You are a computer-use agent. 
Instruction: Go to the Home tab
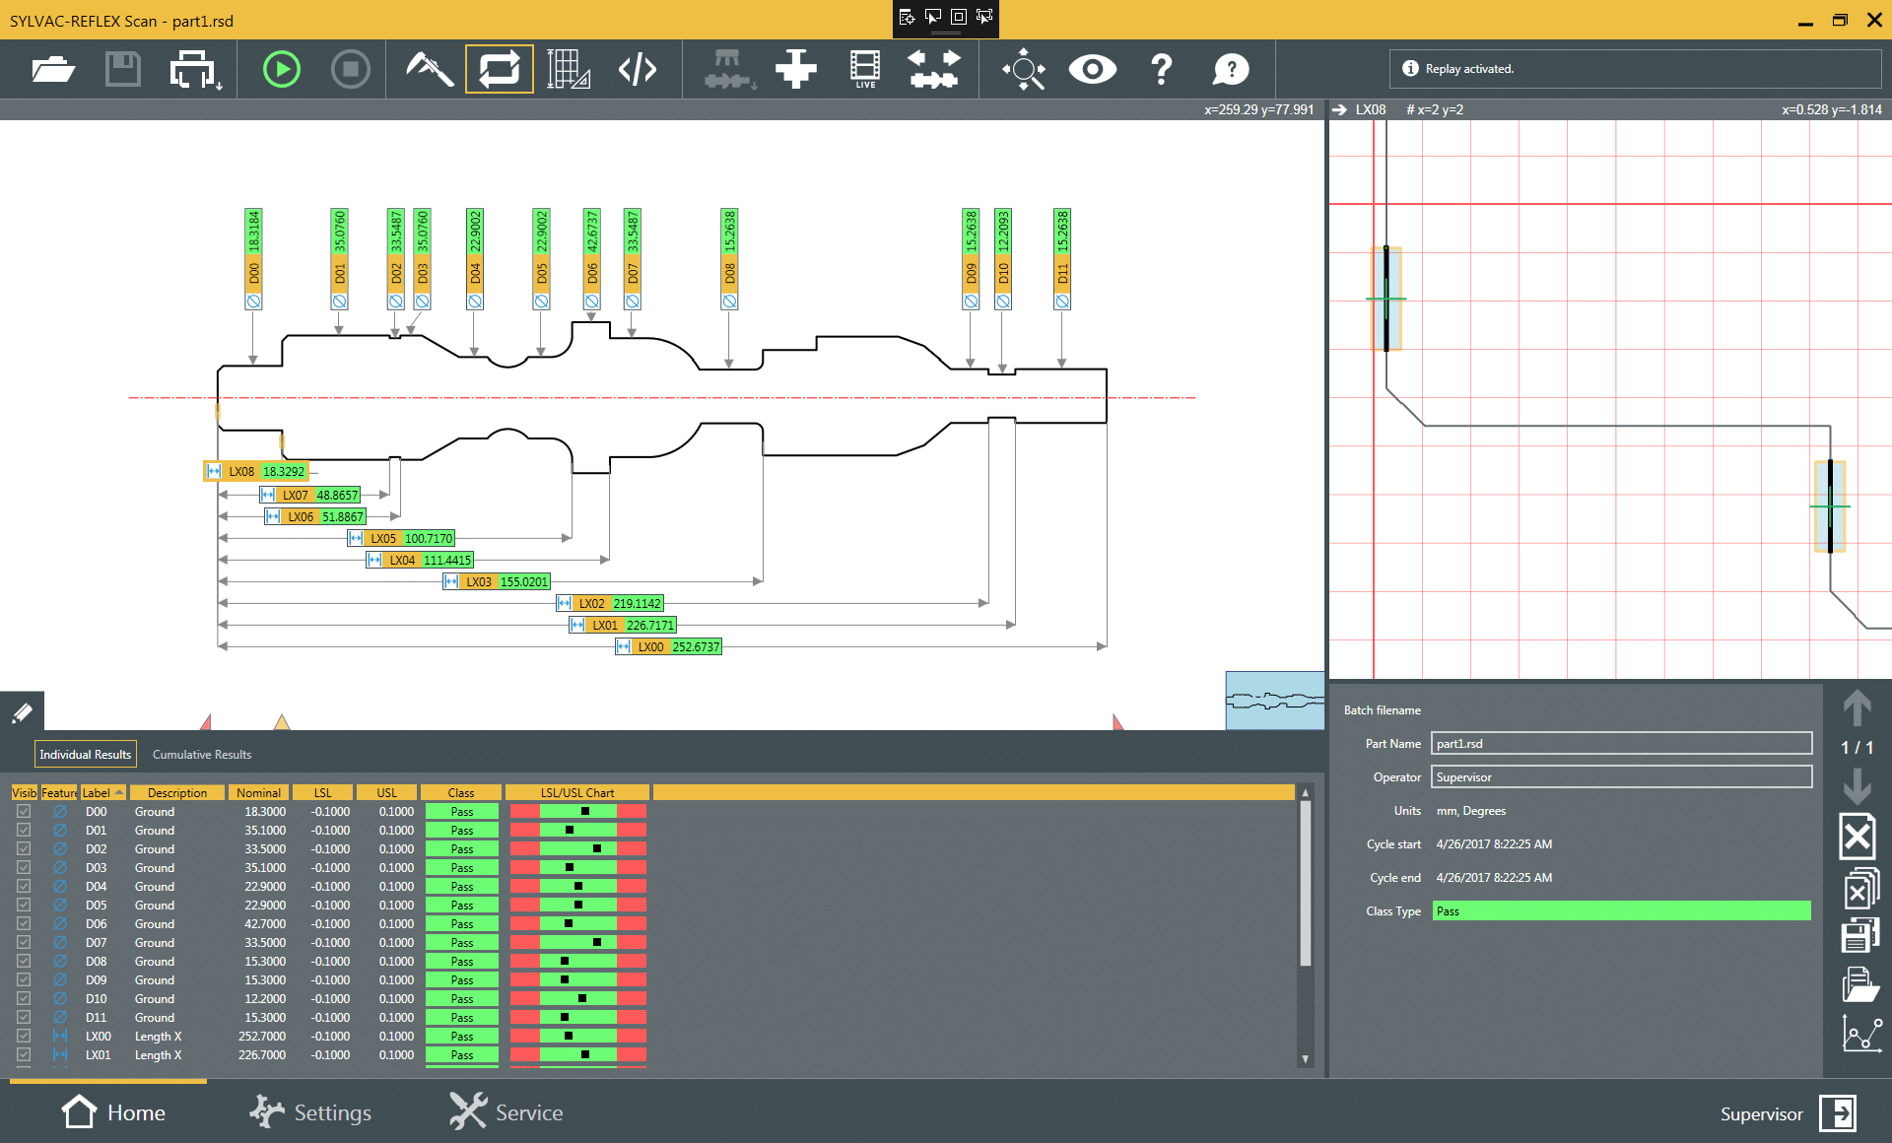tap(112, 1113)
